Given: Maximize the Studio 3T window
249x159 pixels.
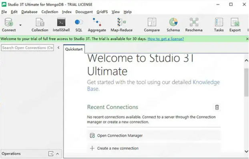Looking at the screenshot, I should pyautogui.click(x=231, y=4).
